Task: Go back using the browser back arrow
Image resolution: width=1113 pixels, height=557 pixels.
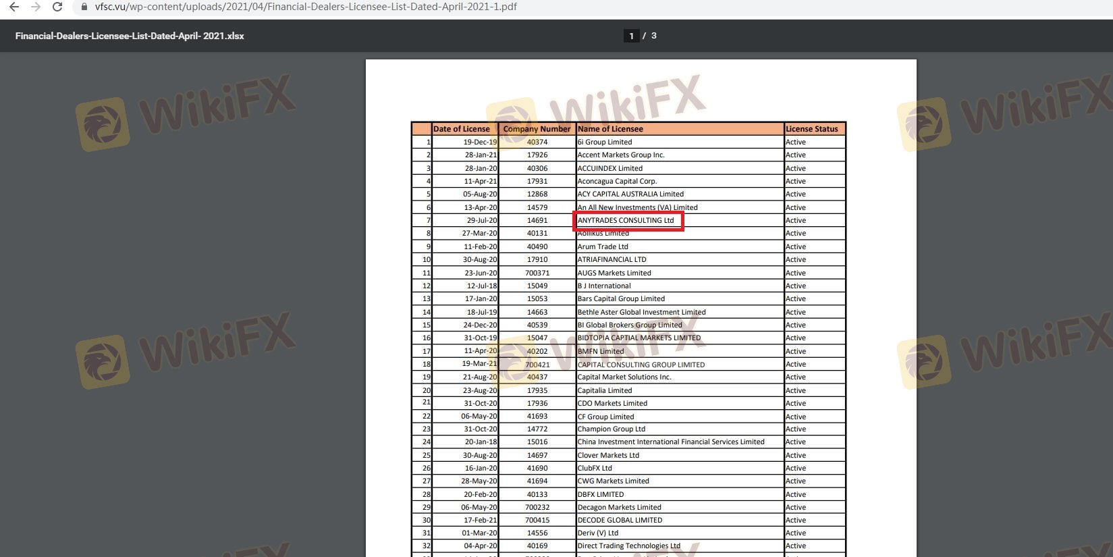Action: click(13, 7)
